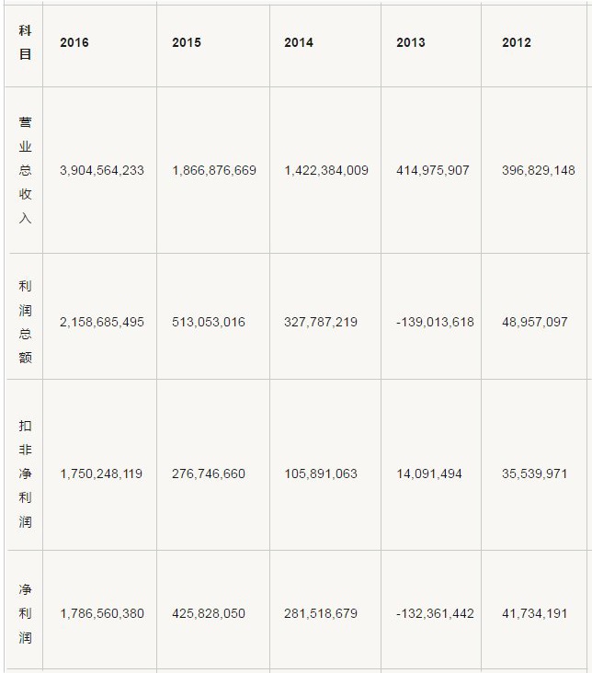592x673 pixels.
Task: Select the 2014 column header
Action: [299, 42]
